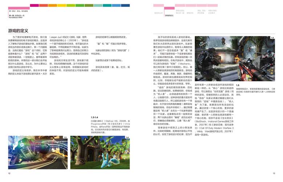Click the red-orange chapter color block
Screen dimensions: 283x182
(44, 5)
